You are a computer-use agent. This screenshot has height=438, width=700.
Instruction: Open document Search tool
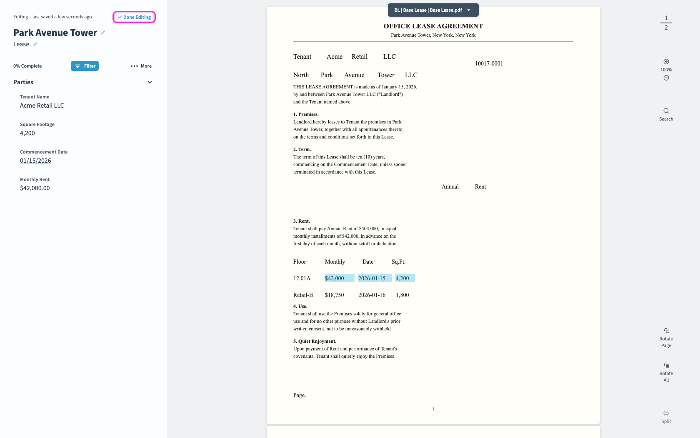coord(666,114)
